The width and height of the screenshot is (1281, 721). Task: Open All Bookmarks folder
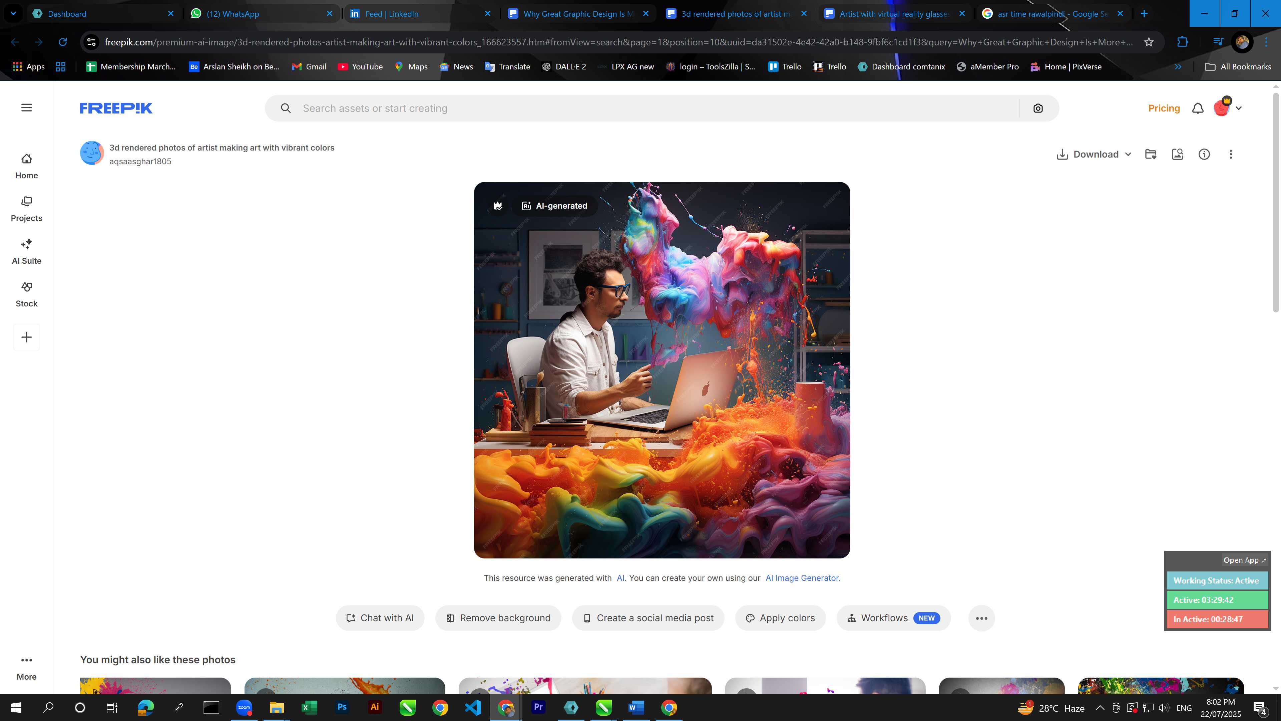[x=1238, y=67]
